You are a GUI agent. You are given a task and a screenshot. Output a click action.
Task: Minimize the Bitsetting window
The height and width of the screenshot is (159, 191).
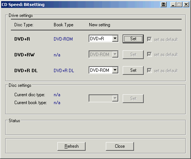coord(173,5)
